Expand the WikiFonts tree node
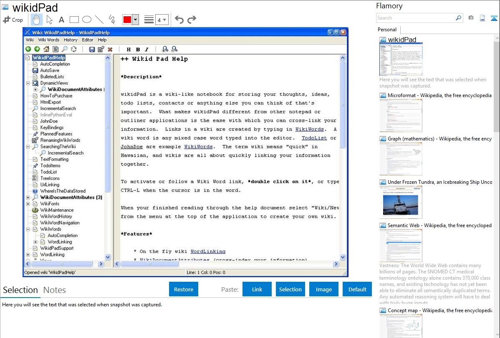The width and height of the screenshot is (500, 338). click(x=28, y=204)
